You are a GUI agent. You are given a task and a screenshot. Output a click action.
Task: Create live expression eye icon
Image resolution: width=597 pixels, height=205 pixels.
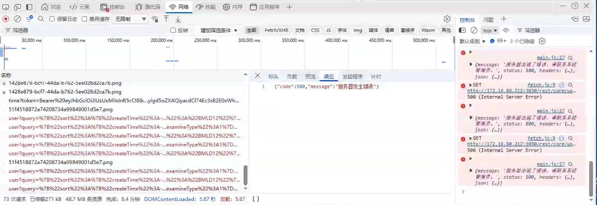pos(506,30)
